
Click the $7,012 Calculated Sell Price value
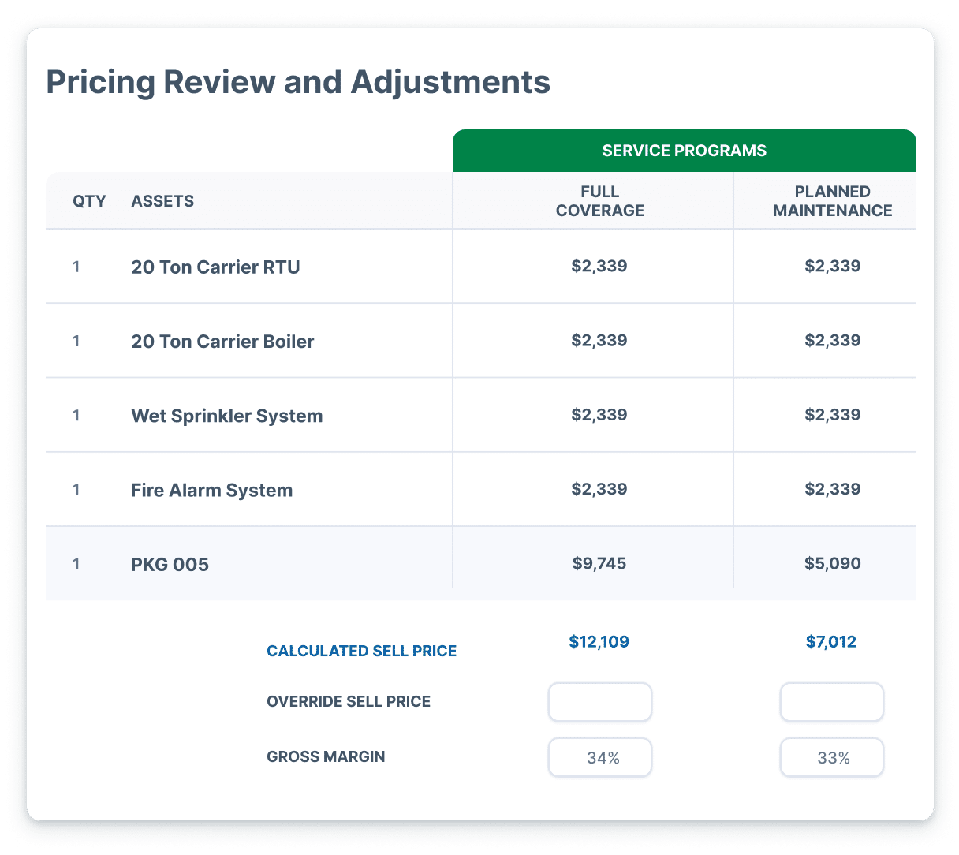click(830, 642)
